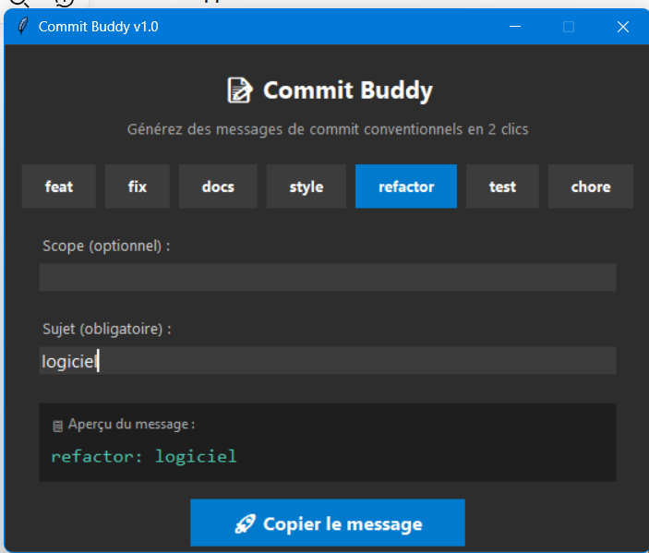
Task: Click the Sujet (obligatoire) label
Action: coord(107,329)
